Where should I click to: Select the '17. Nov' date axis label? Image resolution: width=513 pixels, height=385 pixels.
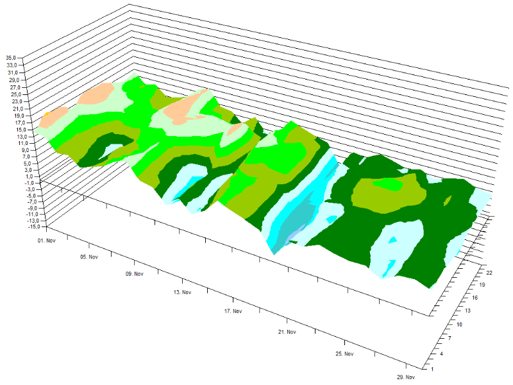pos(233,311)
